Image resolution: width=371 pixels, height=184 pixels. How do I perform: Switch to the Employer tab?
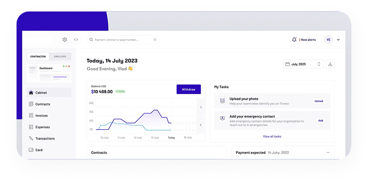(x=60, y=57)
